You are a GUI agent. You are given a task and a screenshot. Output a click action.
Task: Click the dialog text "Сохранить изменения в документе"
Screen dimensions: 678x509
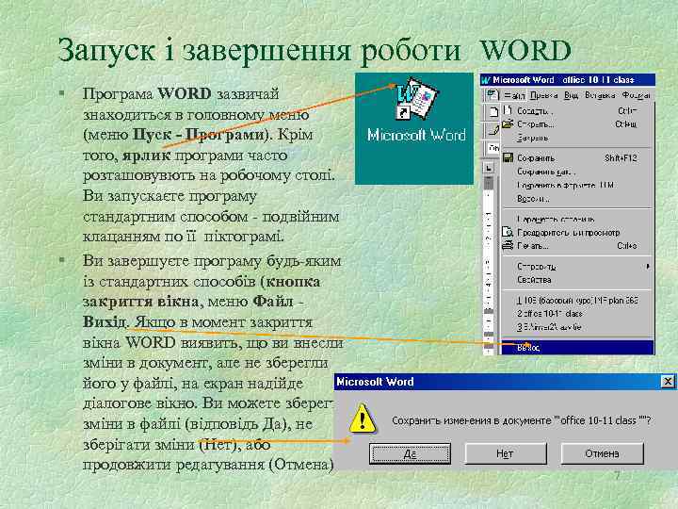tap(472, 420)
